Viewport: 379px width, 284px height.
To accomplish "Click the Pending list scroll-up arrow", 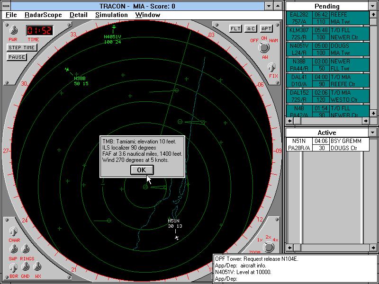I will pos(373,15).
